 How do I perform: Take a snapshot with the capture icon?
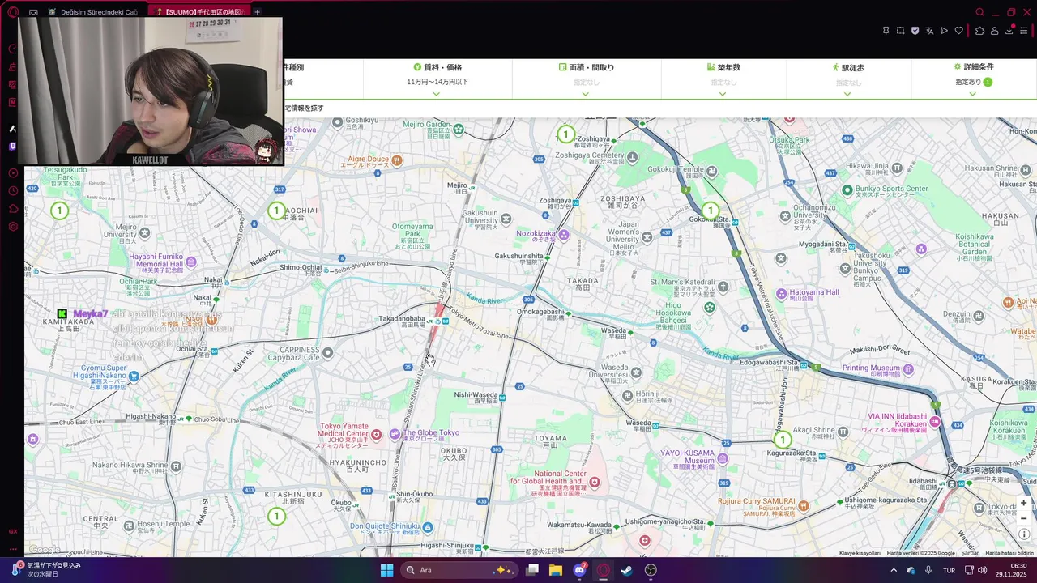point(900,31)
